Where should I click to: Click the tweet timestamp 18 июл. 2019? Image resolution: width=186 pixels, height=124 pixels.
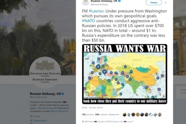coord(93,108)
